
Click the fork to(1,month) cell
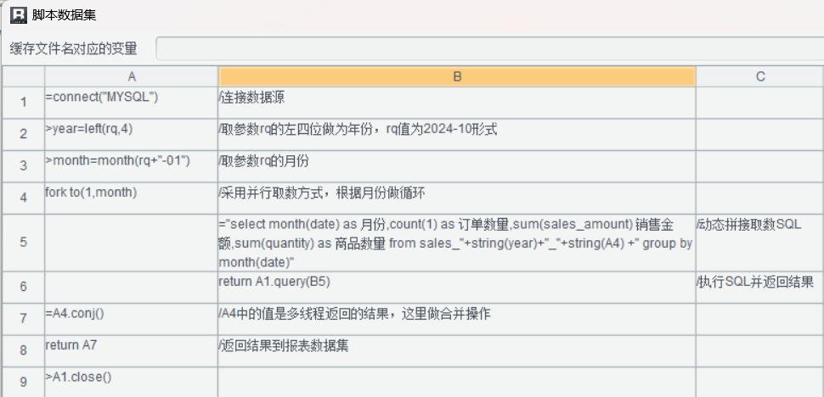click(131, 198)
